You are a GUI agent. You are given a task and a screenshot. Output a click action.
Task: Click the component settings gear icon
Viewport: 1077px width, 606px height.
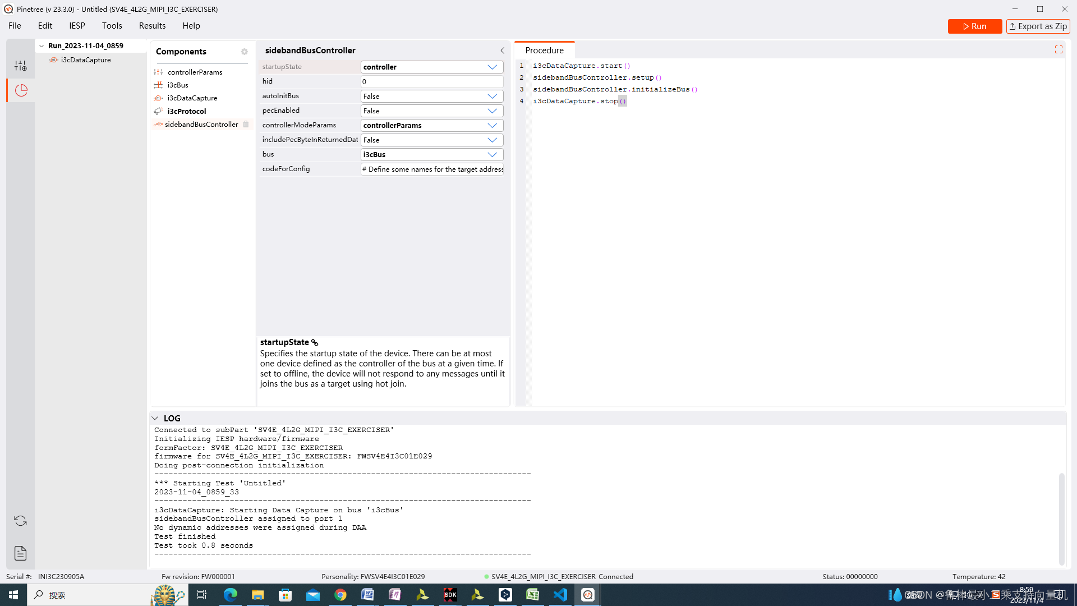tap(244, 51)
